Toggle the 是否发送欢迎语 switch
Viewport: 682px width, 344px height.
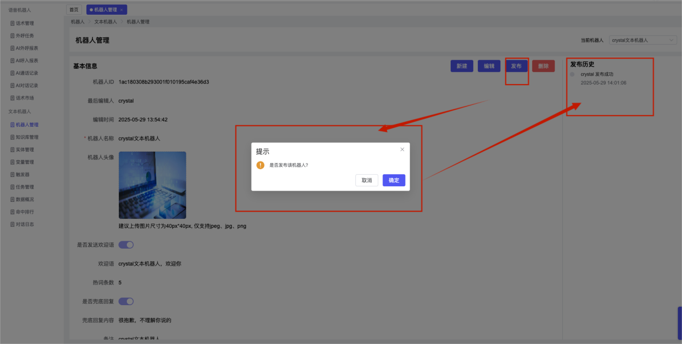126,245
